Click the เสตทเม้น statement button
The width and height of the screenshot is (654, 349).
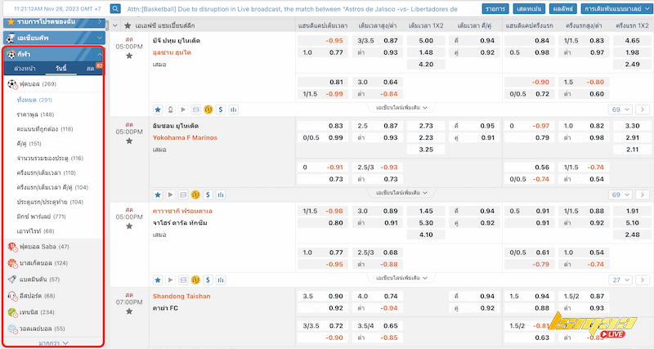pos(529,8)
